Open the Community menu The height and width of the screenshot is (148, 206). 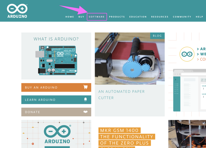182,17
